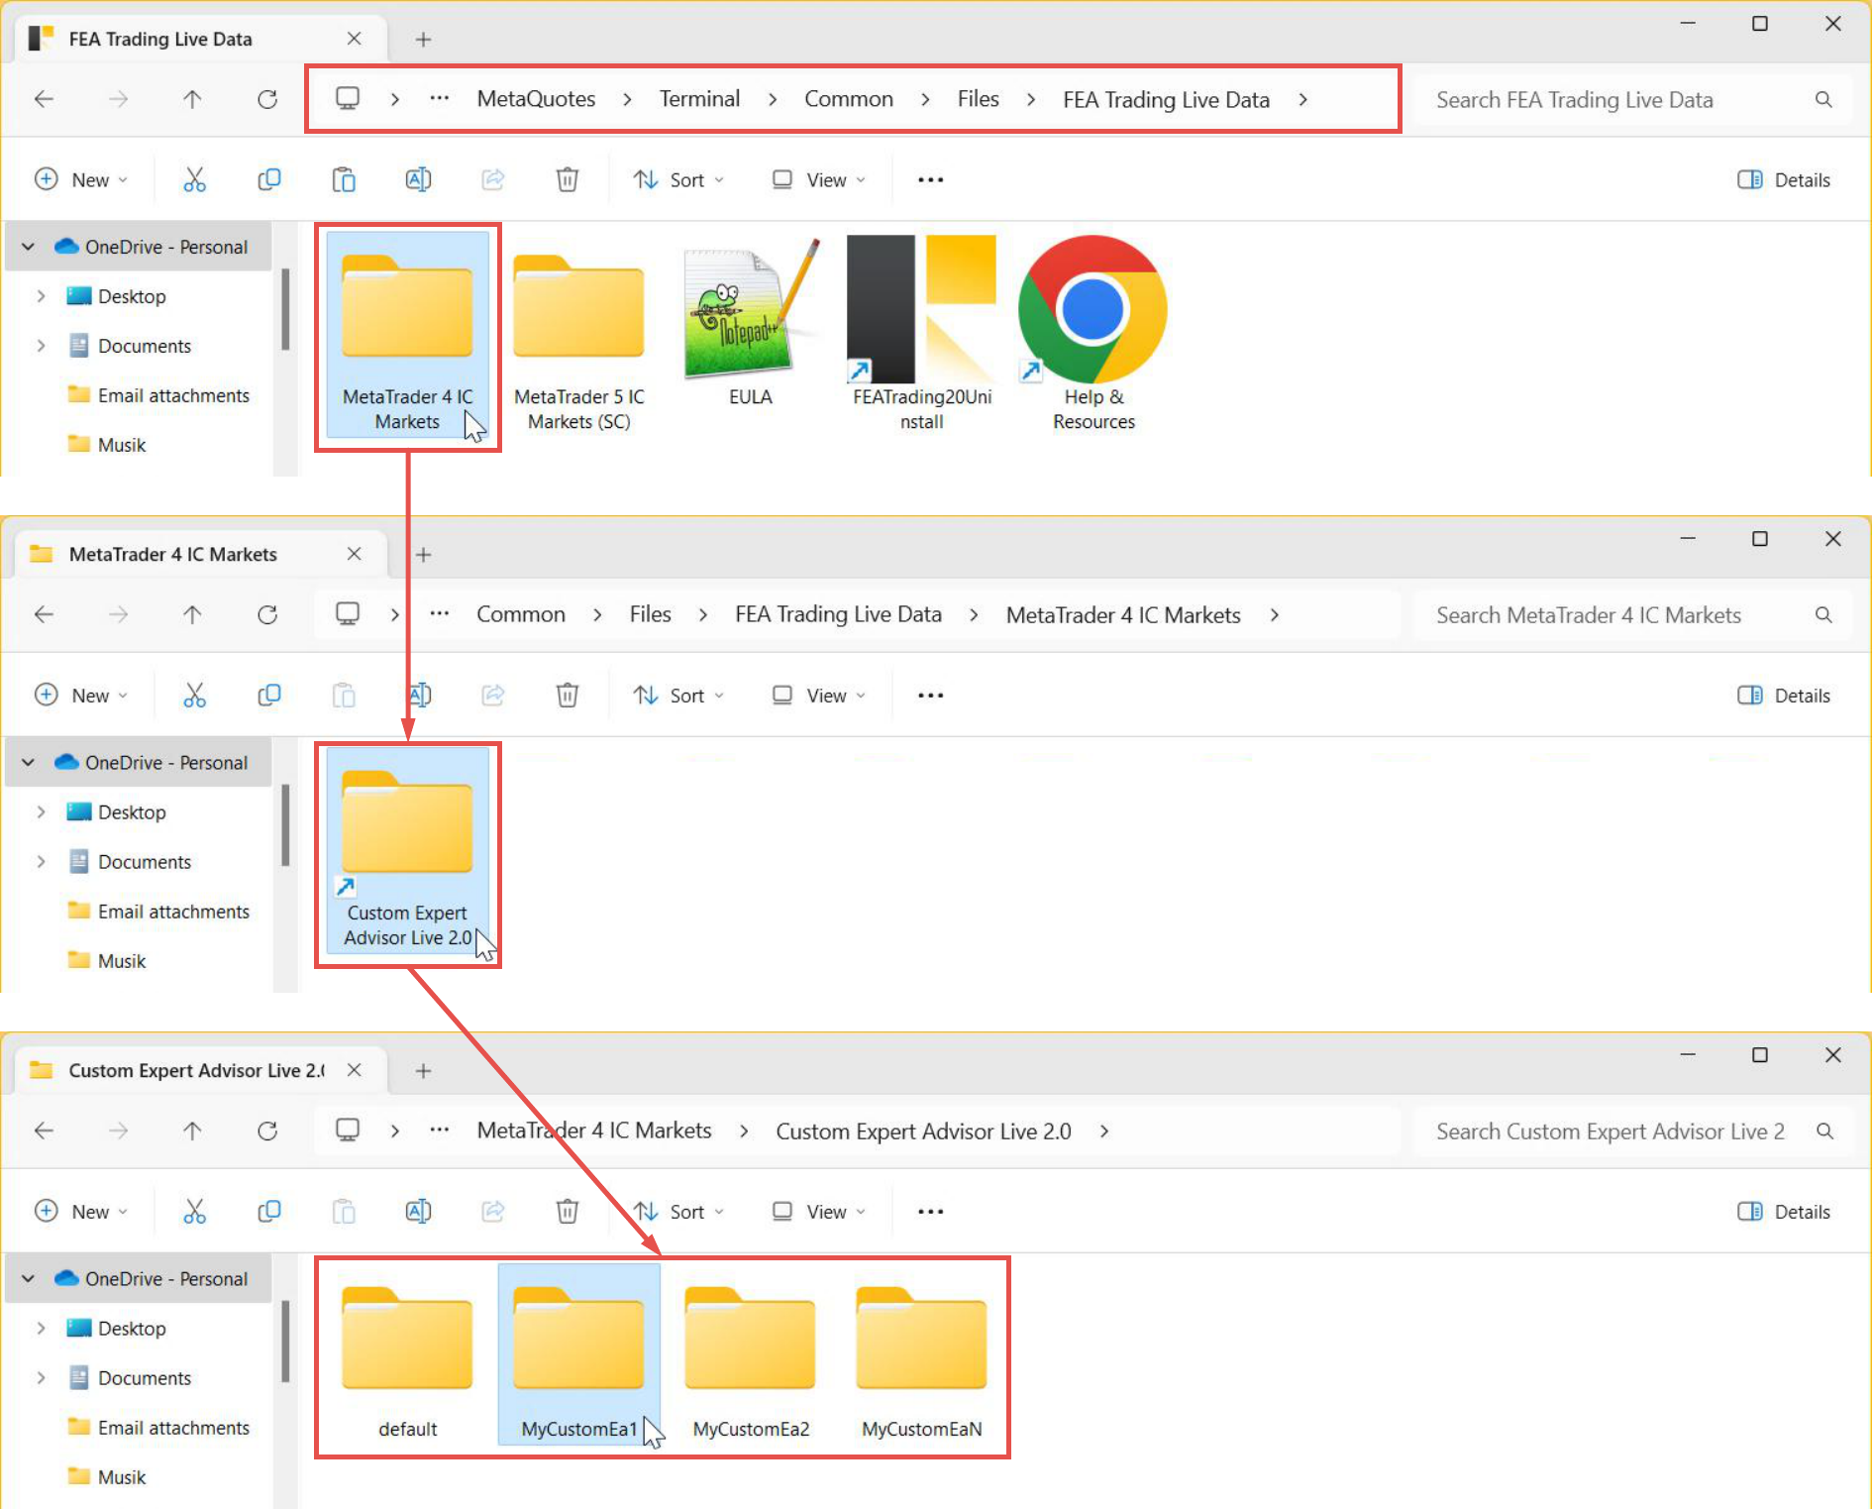The image size is (1872, 1509).
Task: Click MetaTrader 4 IC Markets breadcrumb in Custom Expert Advisor window
Action: click(594, 1131)
